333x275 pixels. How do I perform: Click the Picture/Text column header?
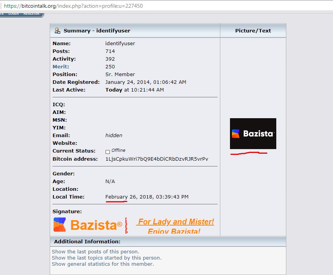point(253,31)
